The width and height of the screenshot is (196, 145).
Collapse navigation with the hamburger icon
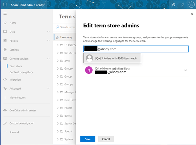[5, 14]
